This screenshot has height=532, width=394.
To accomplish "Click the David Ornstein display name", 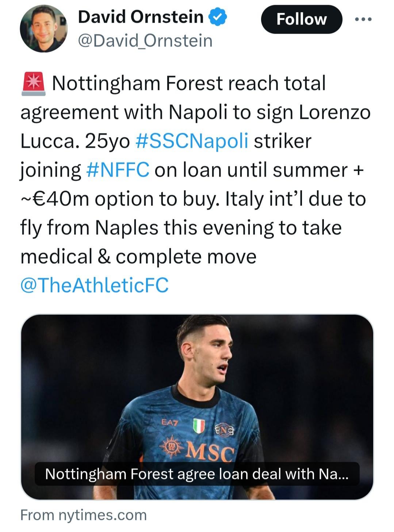I will [141, 17].
